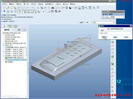Screen dimensions: 133x99
Task: Select MOLD (模具) in menu manager
Action: pos(113,14)
